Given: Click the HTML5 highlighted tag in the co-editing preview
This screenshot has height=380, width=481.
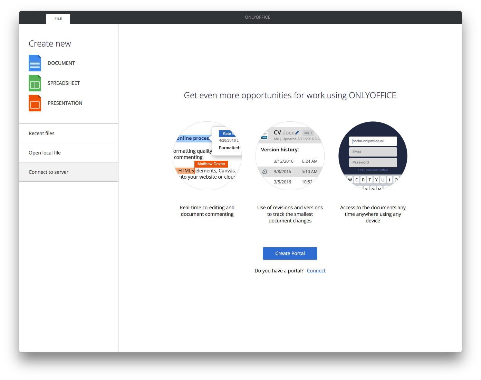Looking at the screenshot, I should (186, 170).
